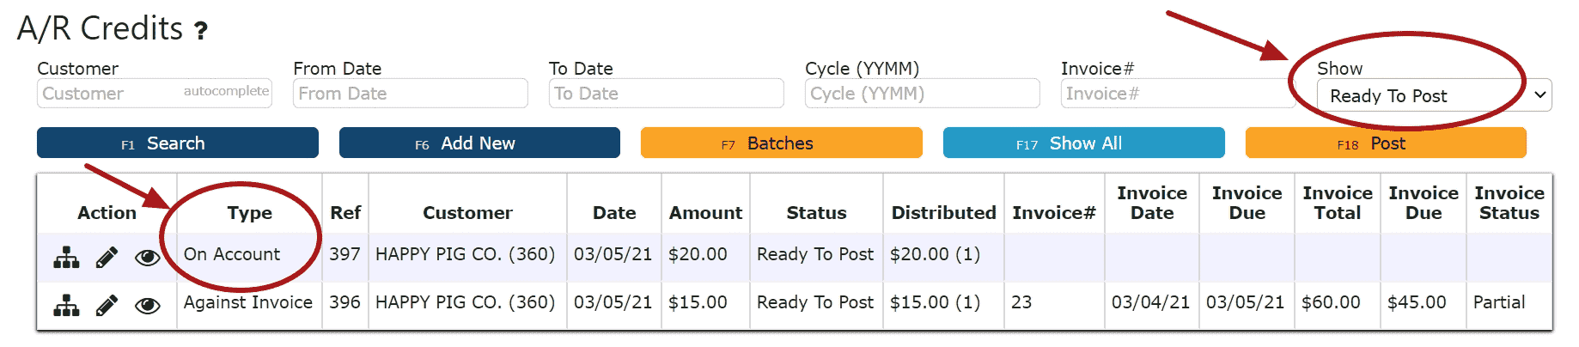Viewport: 1579px width, 347px height.
Task: Click the Invoice Status column header
Action: 1509,204
